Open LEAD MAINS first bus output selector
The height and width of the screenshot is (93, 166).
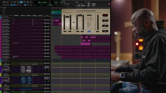coord(47,67)
